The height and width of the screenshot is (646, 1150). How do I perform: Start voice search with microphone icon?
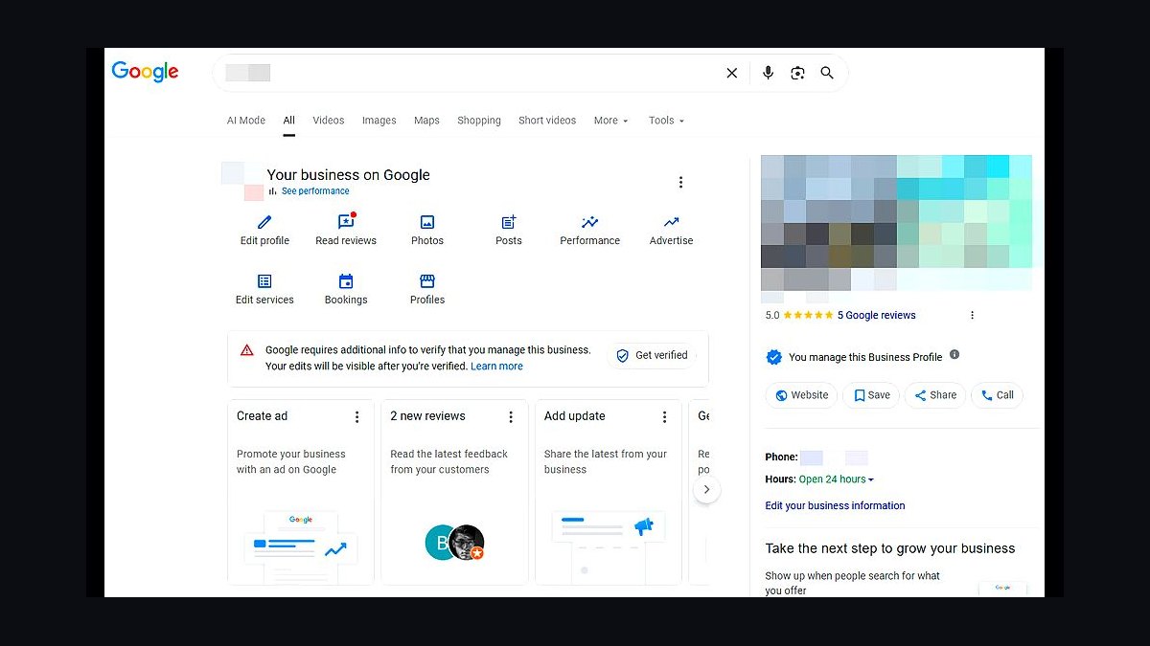768,73
